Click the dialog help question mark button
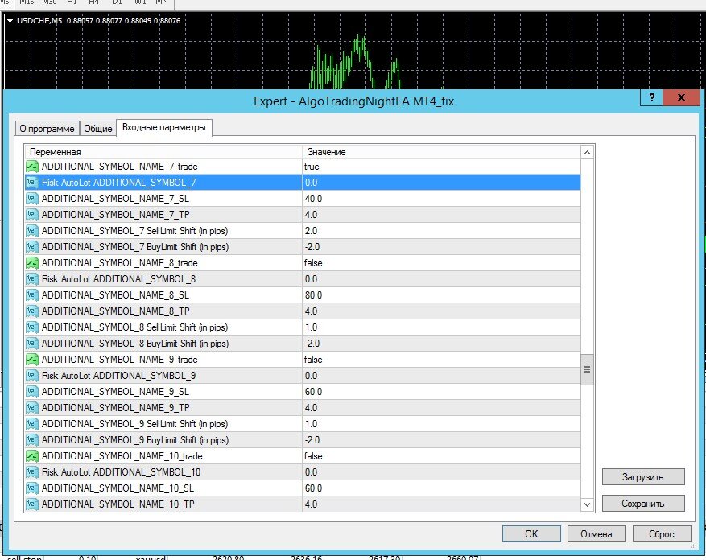This screenshot has height=560, width=706. [651, 97]
